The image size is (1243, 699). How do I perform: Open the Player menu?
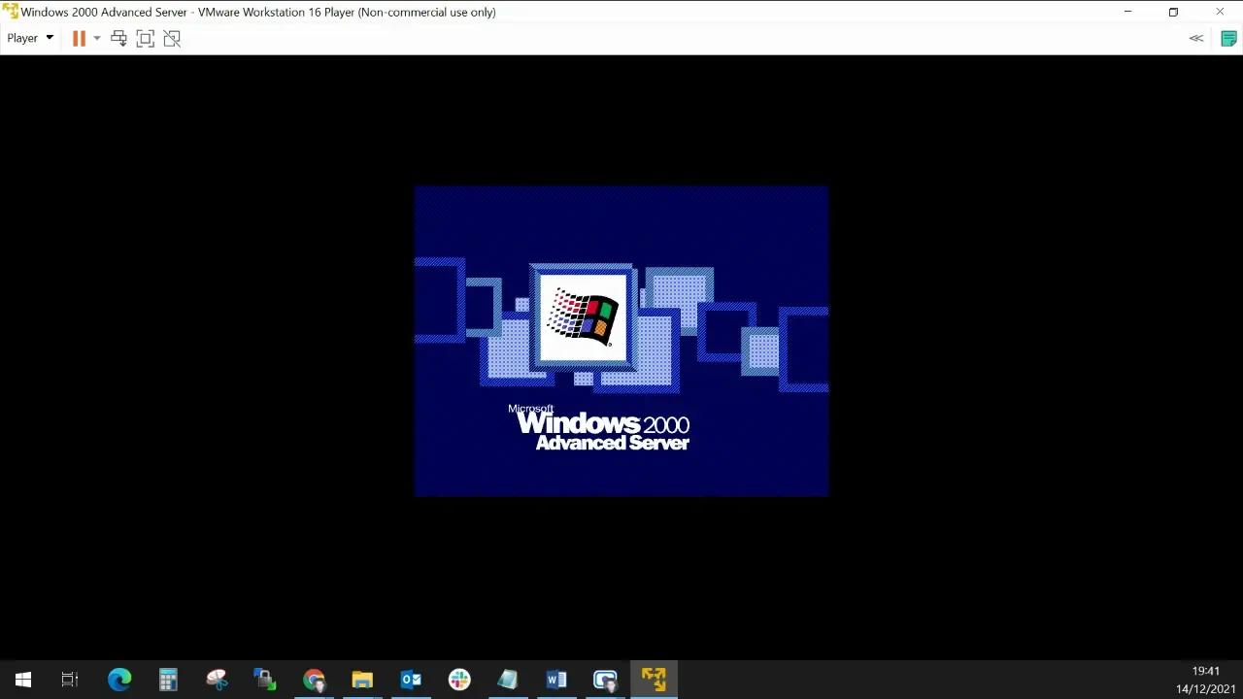point(22,38)
